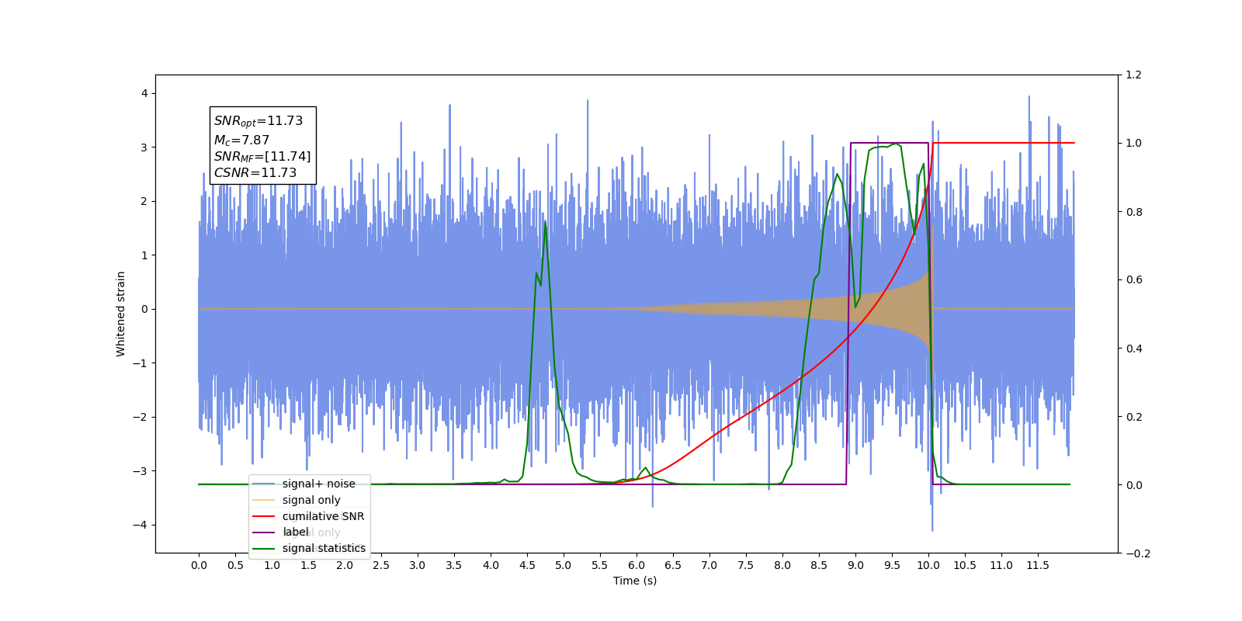Click the 9.0 tick on the time axis
1242x621 pixels.
pos(855,565)
